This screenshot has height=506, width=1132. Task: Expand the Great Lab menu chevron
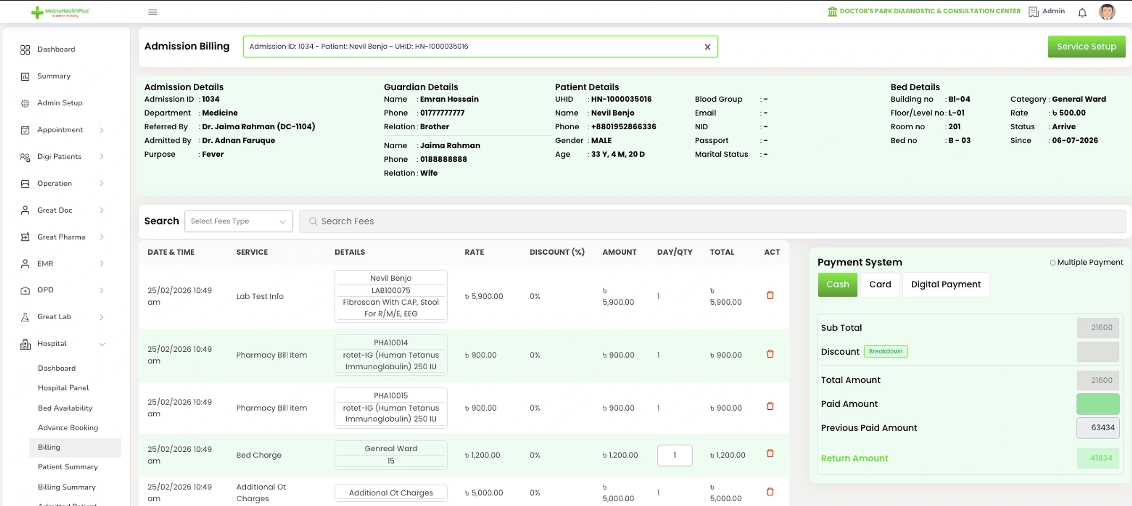[x=102, y=317]
